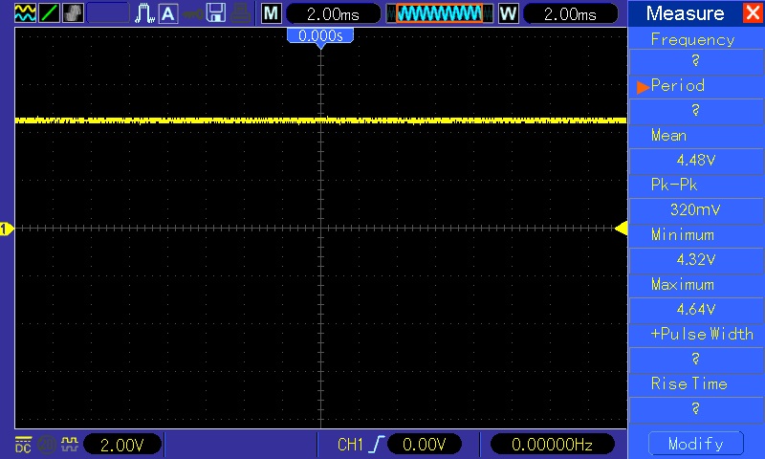The height and width of the screenshot is (459, 765).
Task: Click the M main timebase icon
Action: click(x=272, y=13)
